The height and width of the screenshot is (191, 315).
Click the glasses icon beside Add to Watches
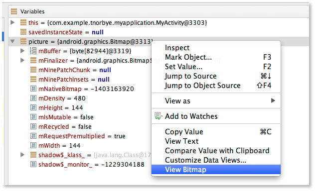point(158,116)
